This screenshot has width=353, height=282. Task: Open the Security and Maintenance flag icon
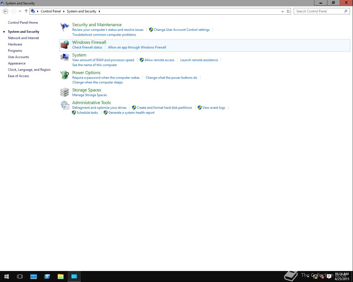[65, 27]
